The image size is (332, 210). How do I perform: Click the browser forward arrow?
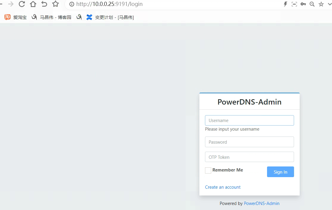click(11, 4)
